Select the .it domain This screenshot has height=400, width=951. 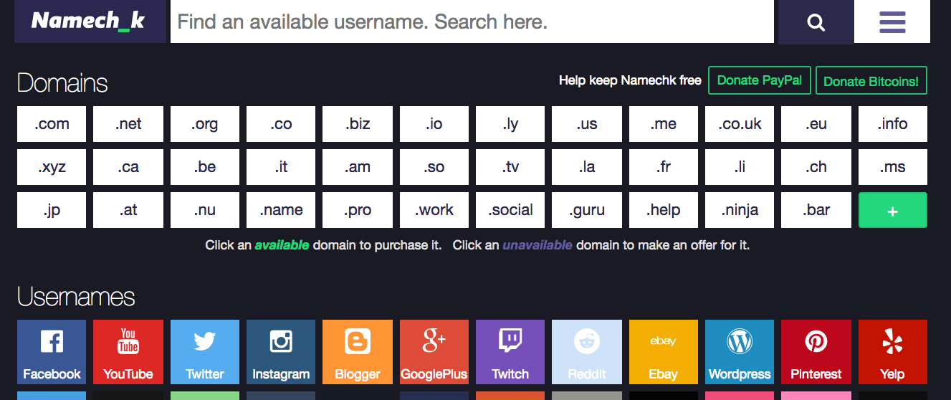click(x=281, y=167)
